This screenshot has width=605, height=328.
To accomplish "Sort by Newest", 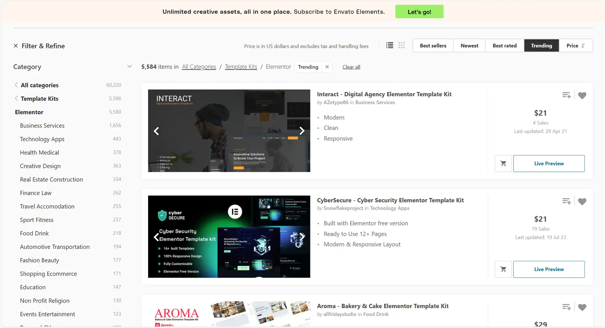I will [469, 46].
